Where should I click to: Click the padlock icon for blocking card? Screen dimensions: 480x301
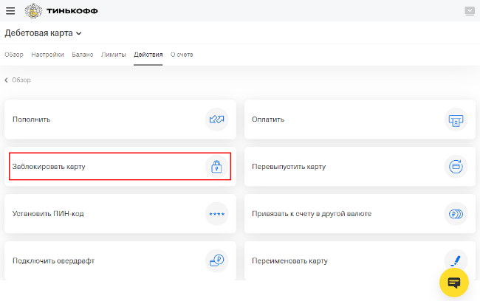pos(216,167)
